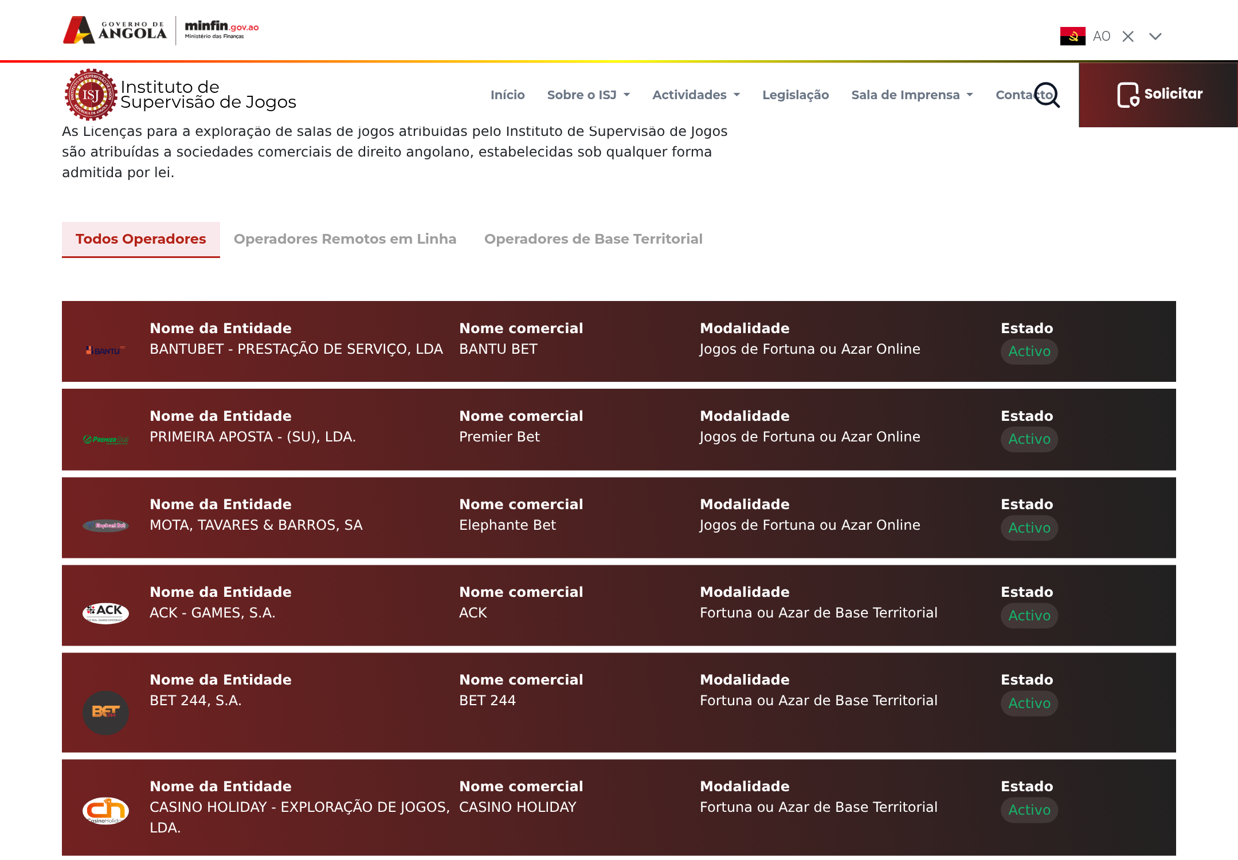This screenshot has height=860, width=1238.
Task: Click Activo badge in BANTU BET row
Action: coord(1029,351)
